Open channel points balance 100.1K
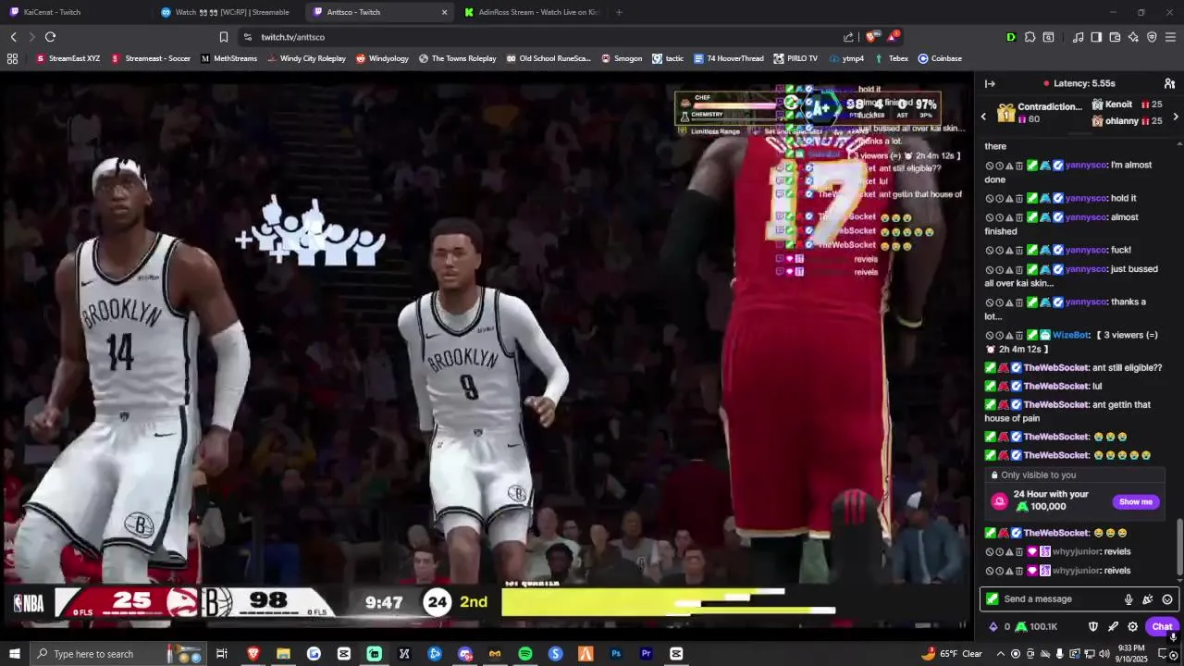1184x666 pixels. coord(1037,626)
